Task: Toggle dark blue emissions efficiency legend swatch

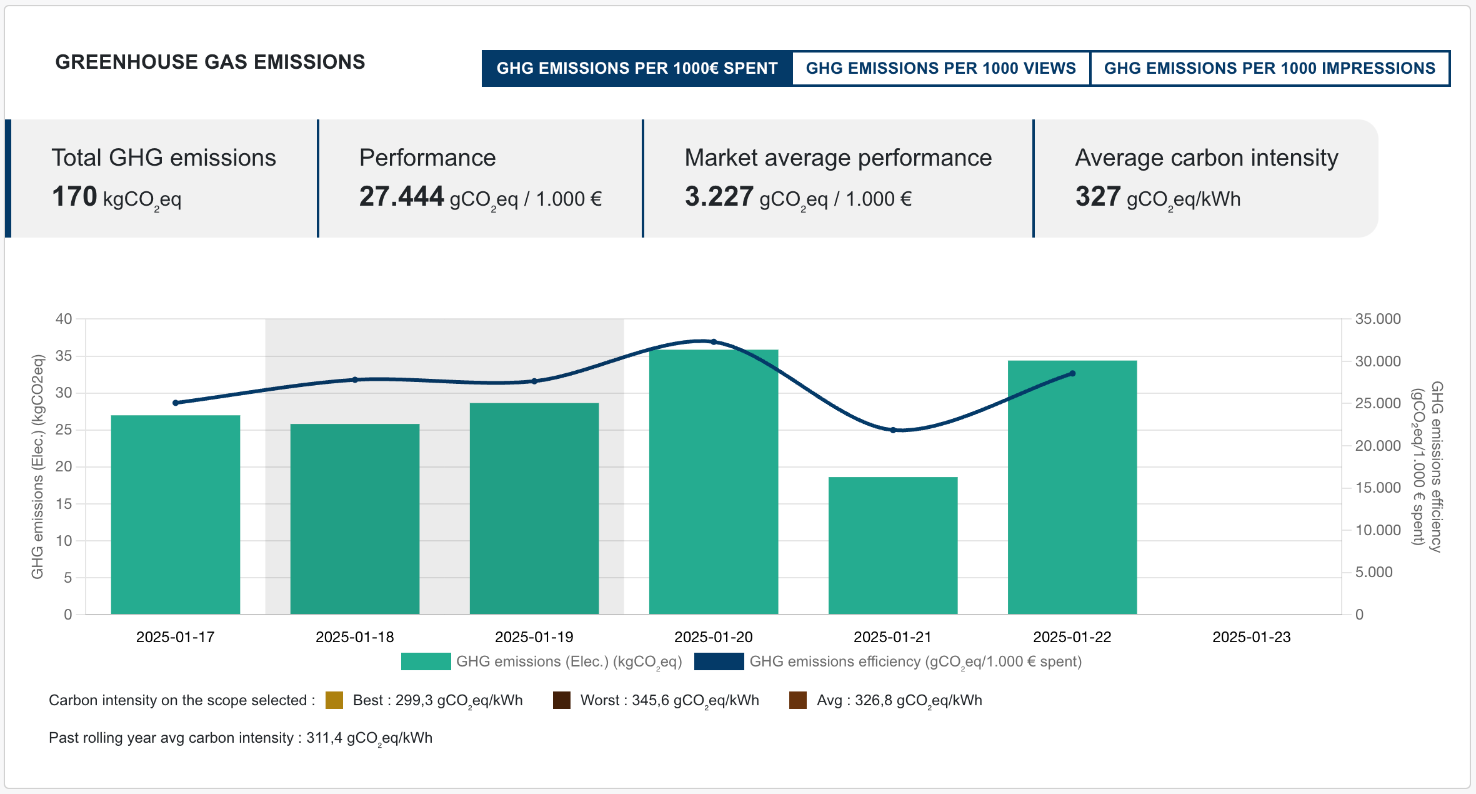Action: click(719, 661)
